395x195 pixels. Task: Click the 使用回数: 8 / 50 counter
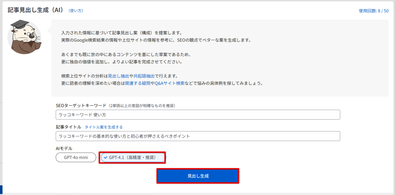tap(374, 11)
